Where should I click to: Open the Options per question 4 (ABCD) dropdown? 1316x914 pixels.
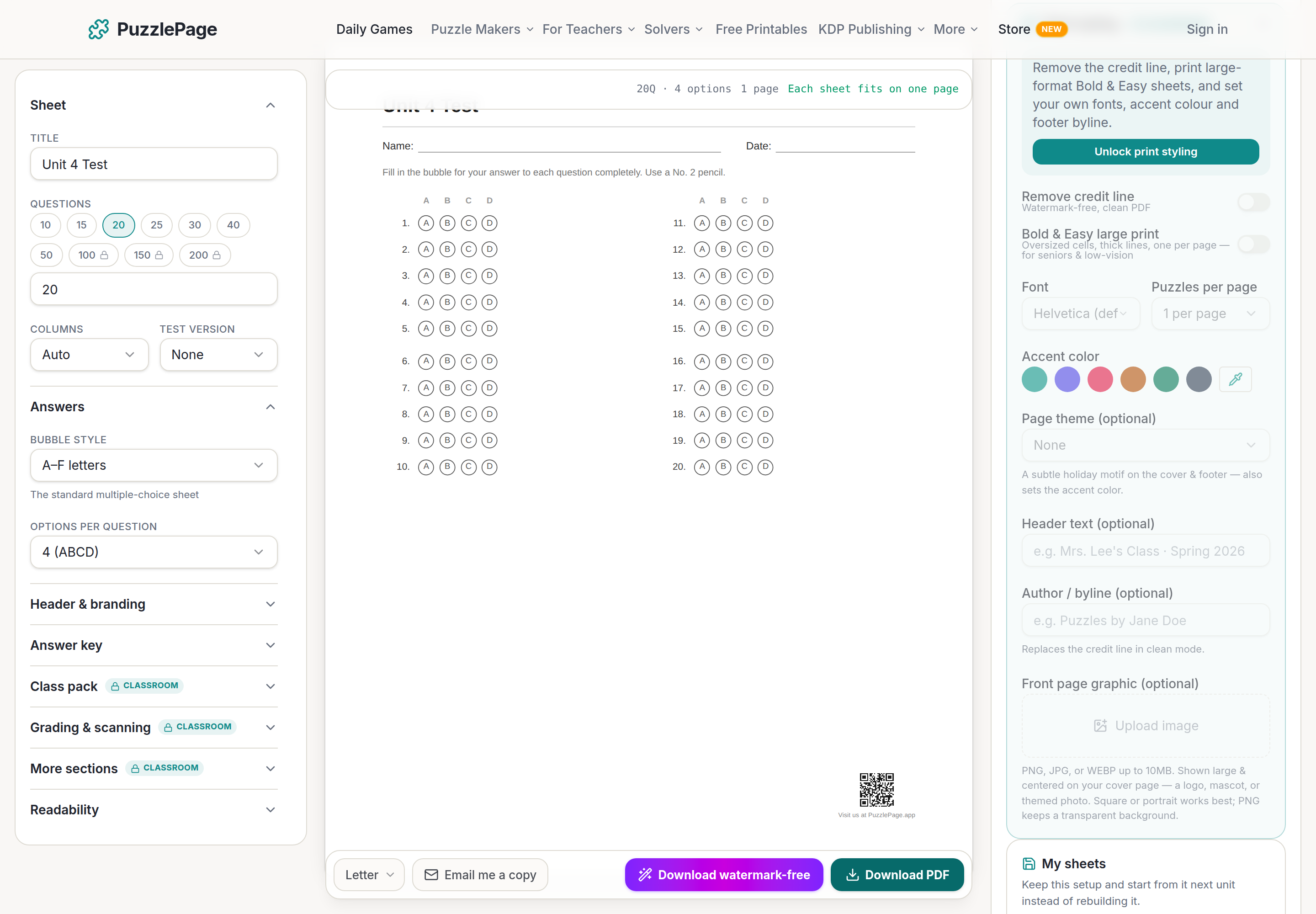coord(154,552)
